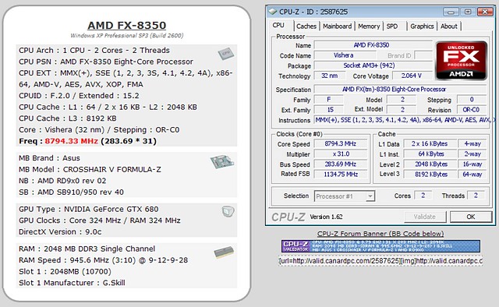
Task: Click the motherboard icon beside MB Brand
Action: coord(221,162)
